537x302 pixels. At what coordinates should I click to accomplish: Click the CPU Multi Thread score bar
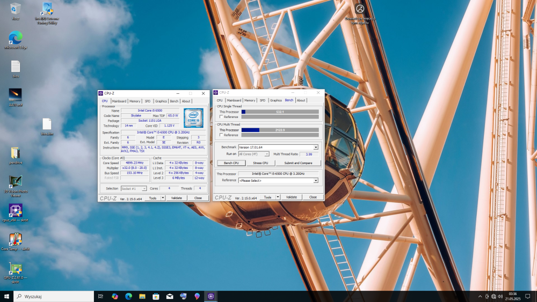click(x=280, y=130)
